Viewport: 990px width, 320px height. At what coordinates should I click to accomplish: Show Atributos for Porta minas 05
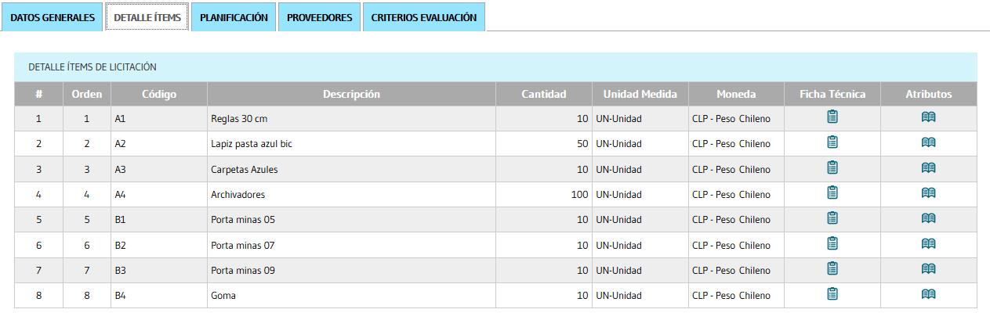pyautogui.click(x=928, y=218)
